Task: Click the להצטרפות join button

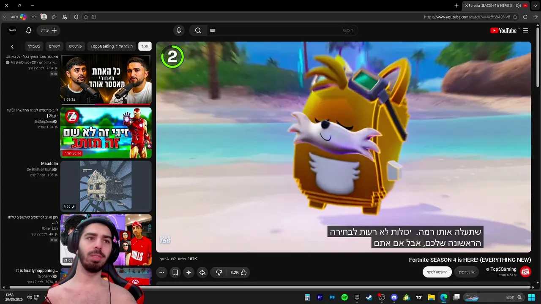Action: point(467,272)
